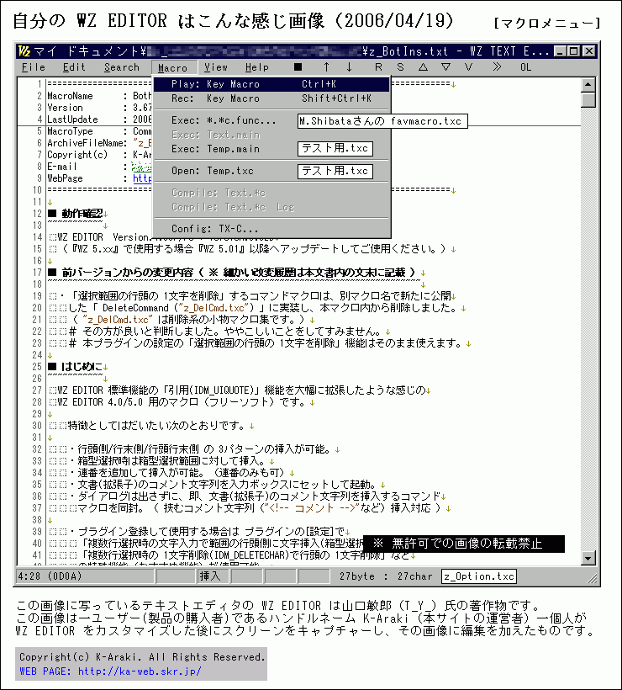Click the green E-mail address in editor
The height and width of the screenshot is (690, 622).
click(141, 167)
